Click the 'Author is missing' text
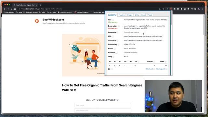This screenshot has height=117, width=208. [130, 48]
